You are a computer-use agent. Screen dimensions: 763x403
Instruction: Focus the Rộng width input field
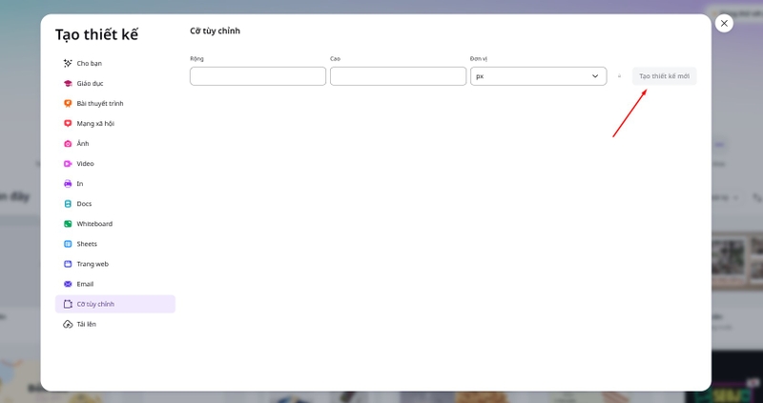coord(258,76)
